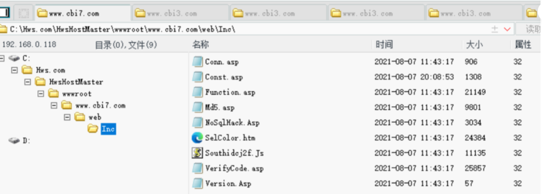Click the Inc folder icon in tree

pos(93,129)
